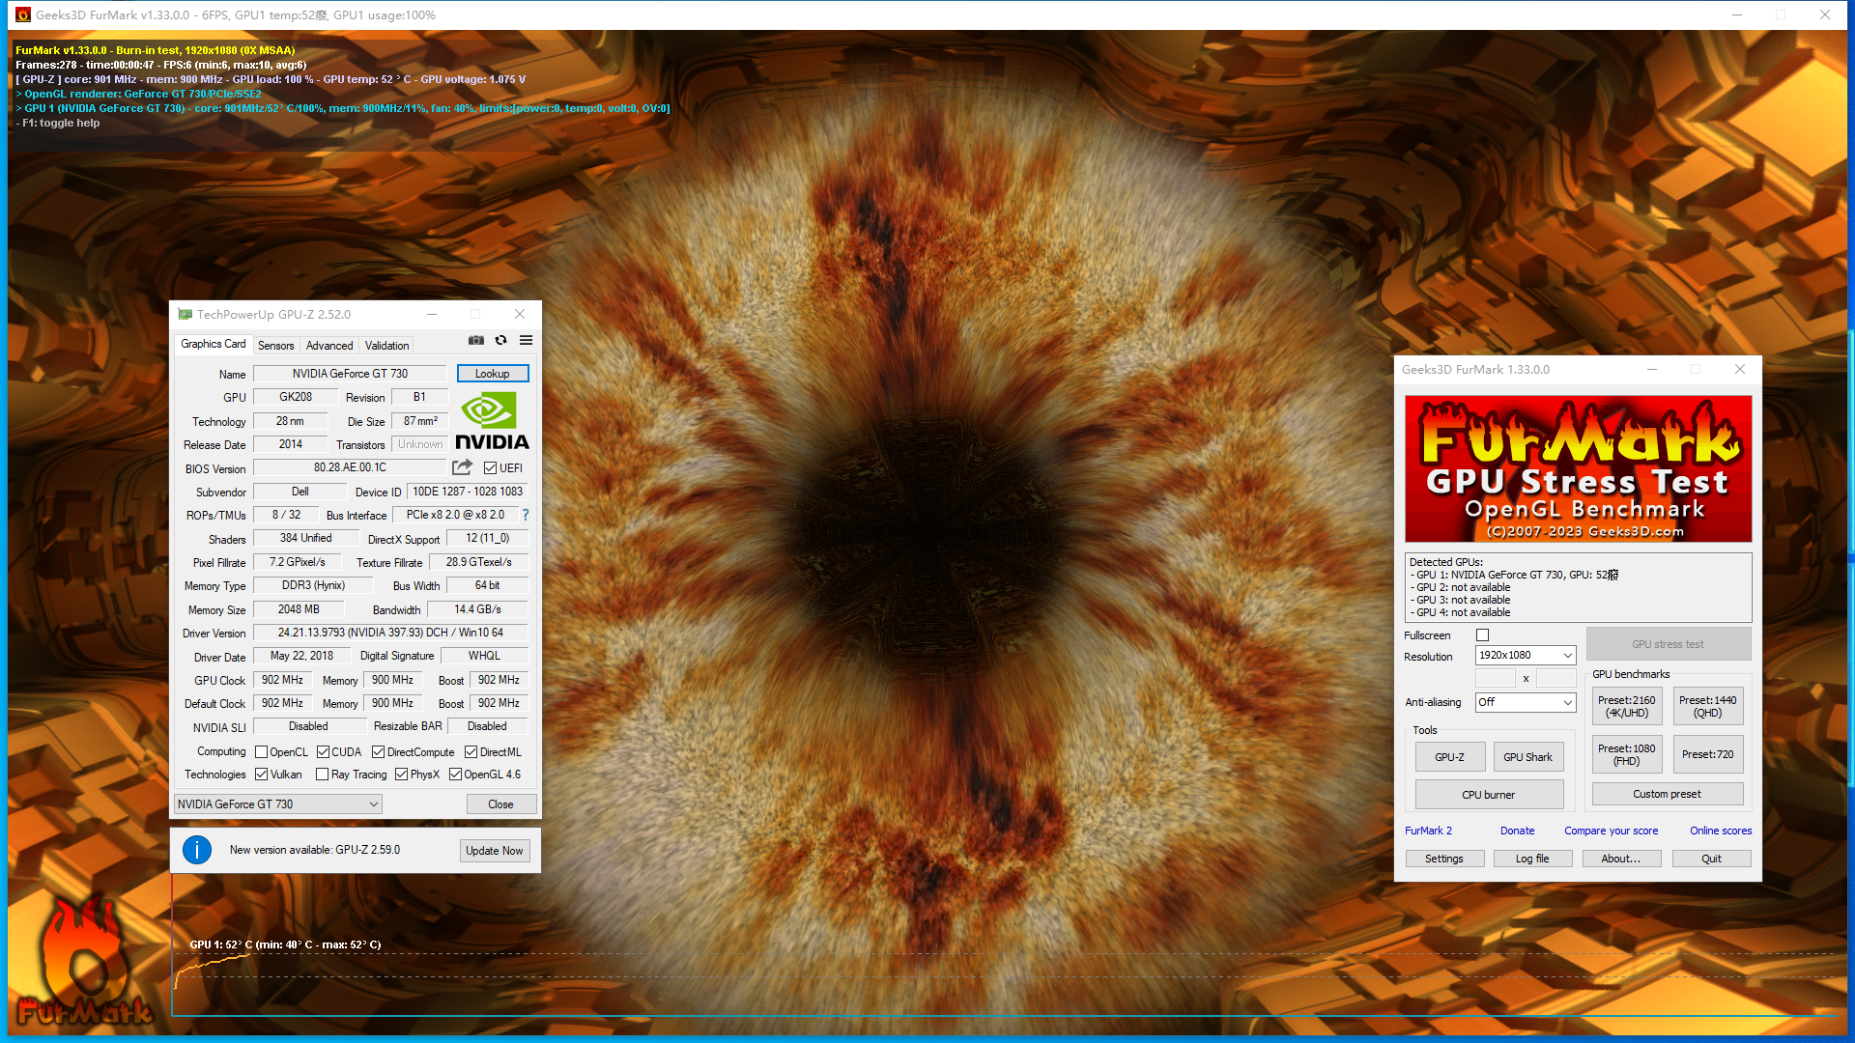Launch GPU-Z from FurMark tools

[x=1449, y=757]
